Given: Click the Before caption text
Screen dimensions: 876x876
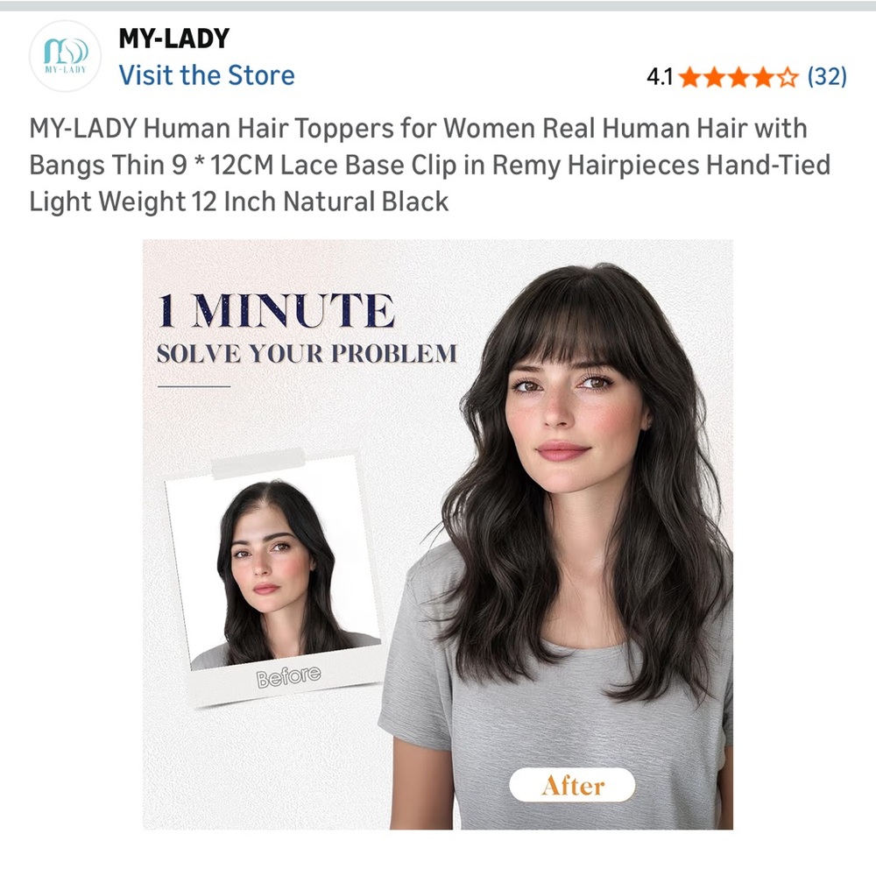Looking at the screenshot, I should point(289,676).
